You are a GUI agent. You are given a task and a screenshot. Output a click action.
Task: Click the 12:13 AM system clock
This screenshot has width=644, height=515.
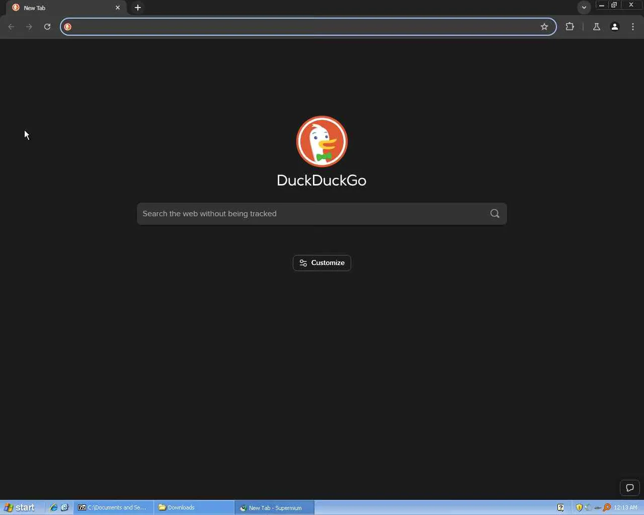(x=625, y=507)
